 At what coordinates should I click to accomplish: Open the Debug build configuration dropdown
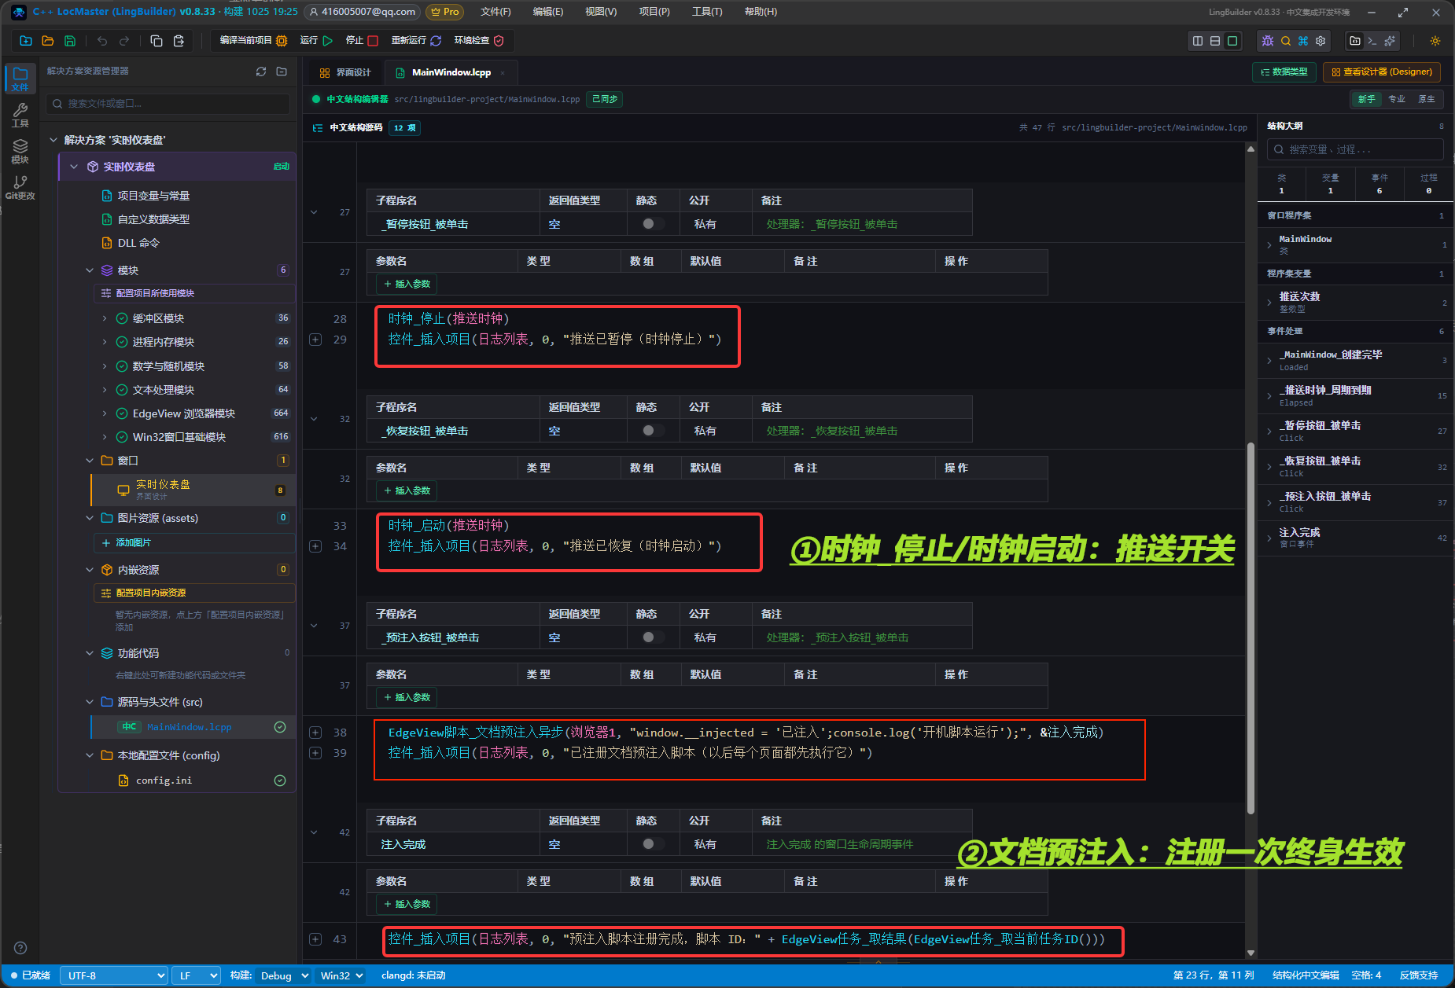(x=283, y=975)
